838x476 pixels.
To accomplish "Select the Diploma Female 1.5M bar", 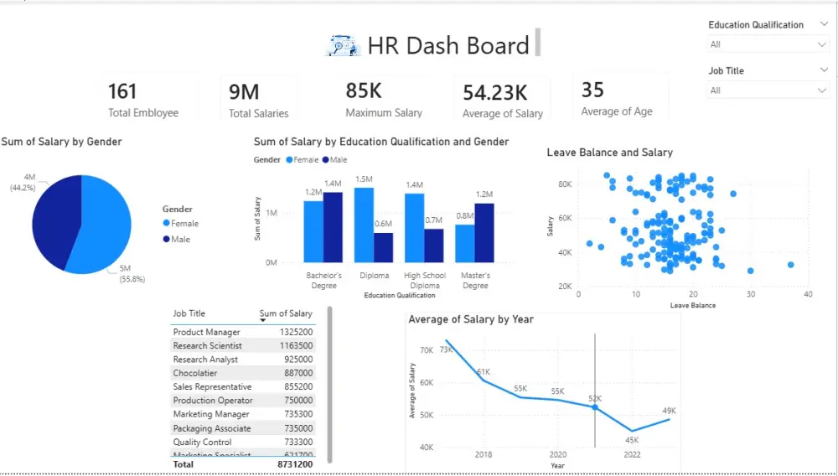I will click(364, 225).
